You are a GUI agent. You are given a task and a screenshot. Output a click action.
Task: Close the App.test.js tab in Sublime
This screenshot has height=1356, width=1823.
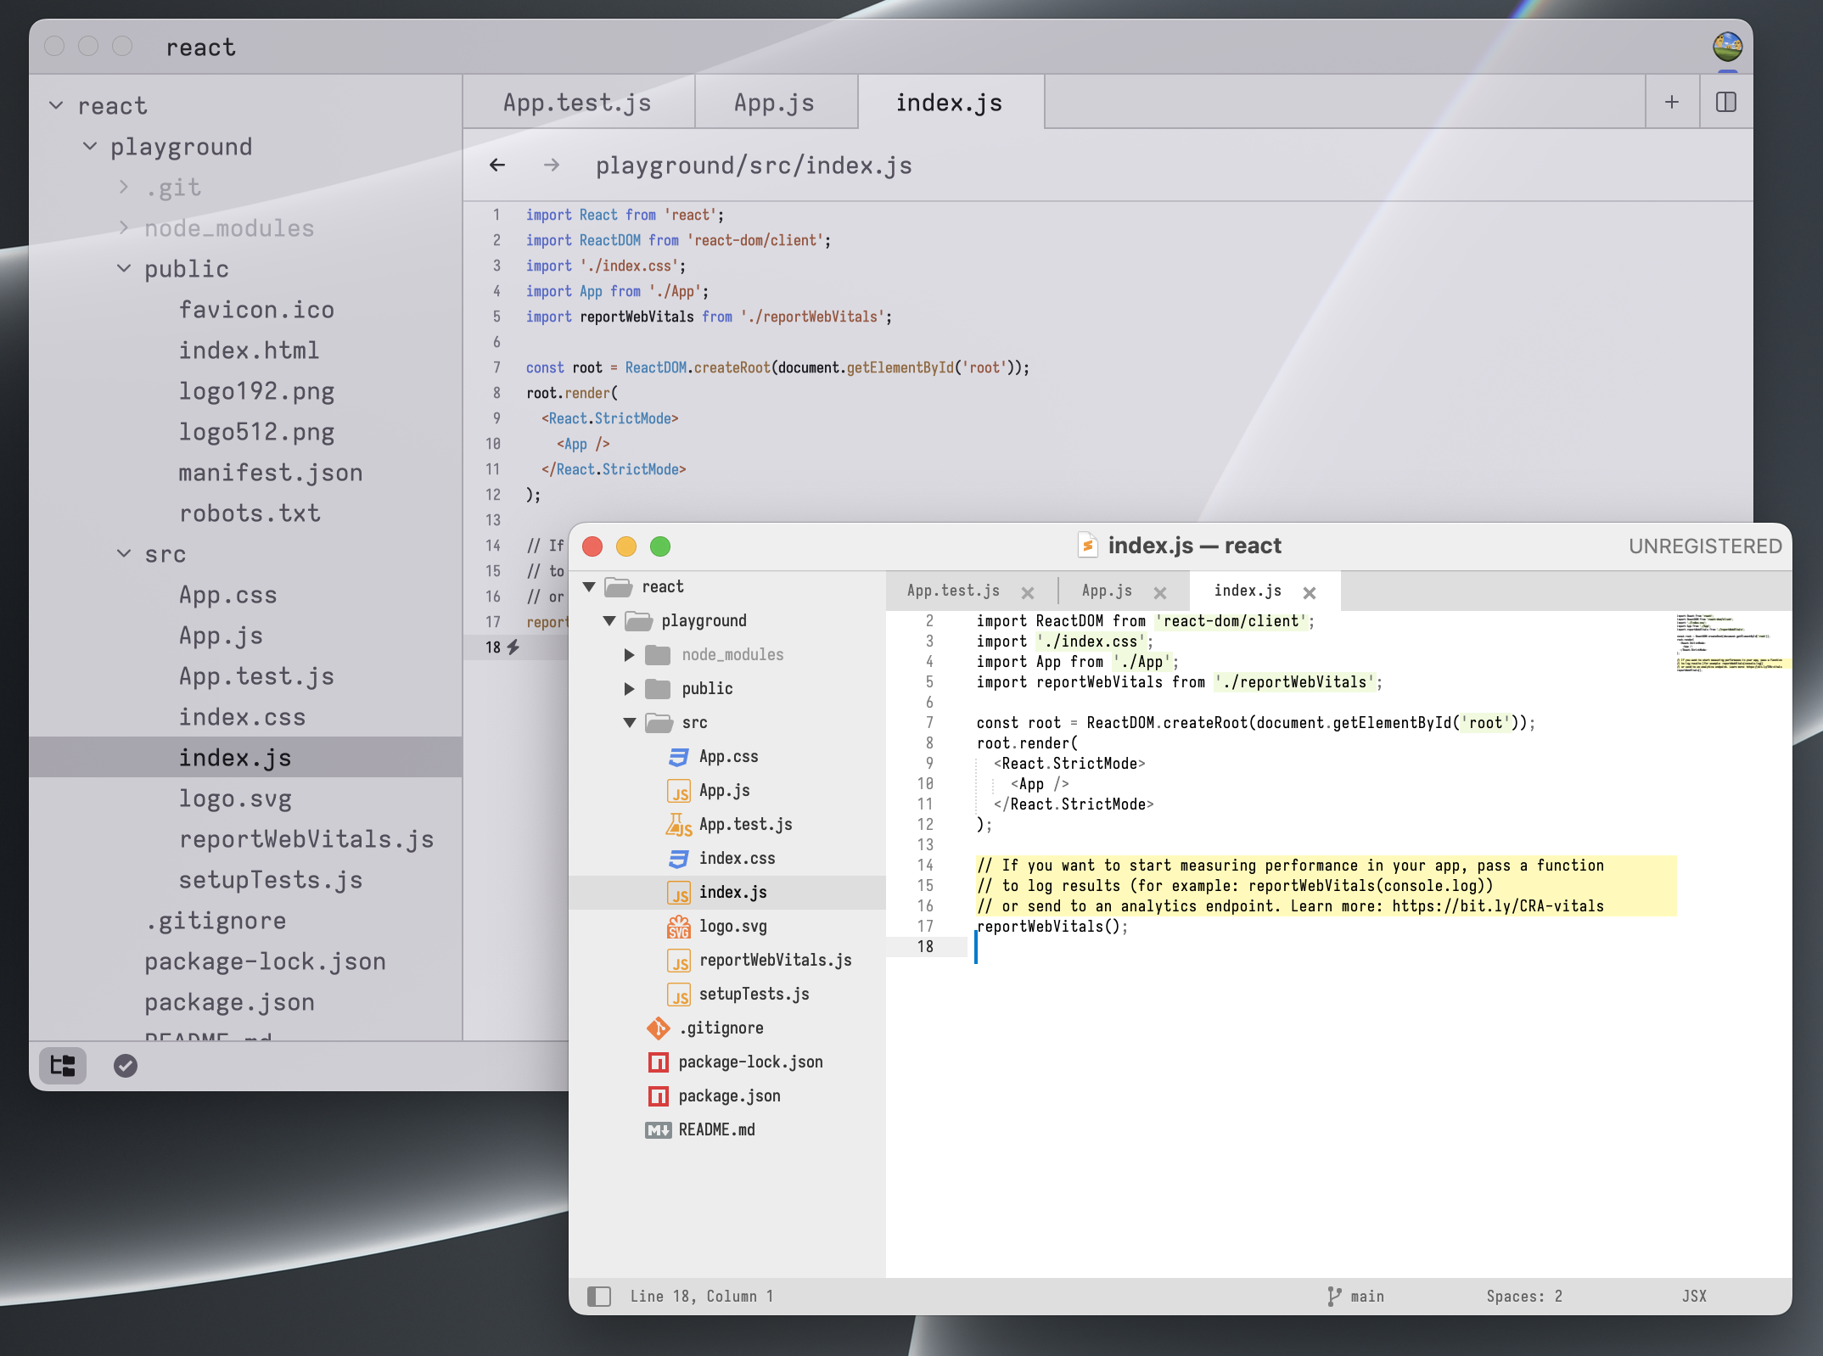(1028, 593)
